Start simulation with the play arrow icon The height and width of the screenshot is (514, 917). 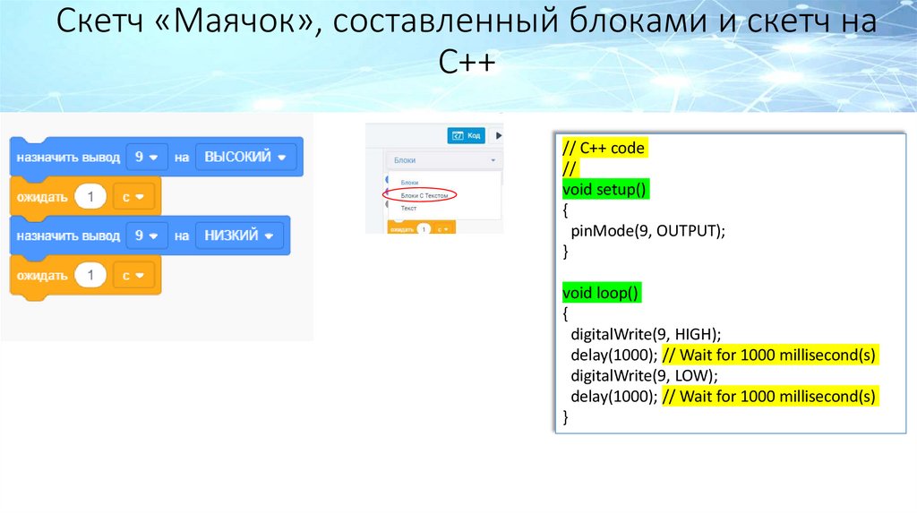pyautogui.click(x=498, y=135)
